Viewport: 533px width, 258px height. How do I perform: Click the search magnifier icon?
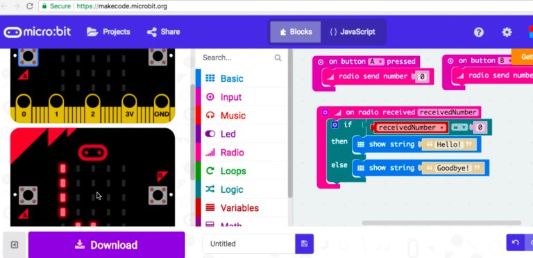point(278,58)
